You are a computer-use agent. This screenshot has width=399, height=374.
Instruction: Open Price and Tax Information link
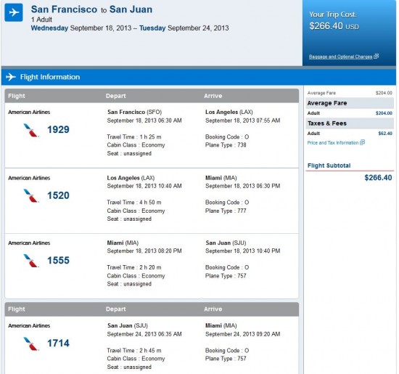(333, 142)
